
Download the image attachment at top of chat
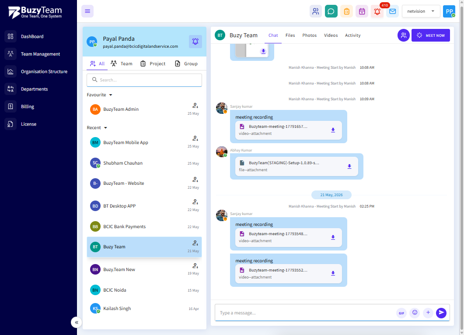(263, 51)
